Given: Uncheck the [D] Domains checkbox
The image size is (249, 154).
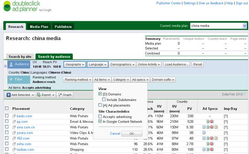Looking at the screenshot, I should (100, 94).
